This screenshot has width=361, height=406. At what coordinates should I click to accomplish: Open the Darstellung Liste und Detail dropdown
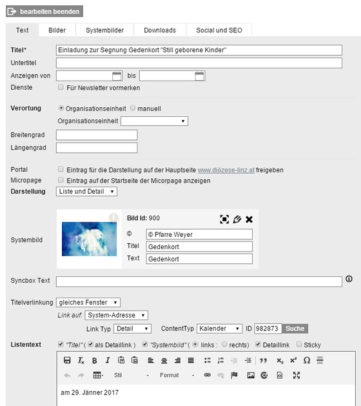86,191
